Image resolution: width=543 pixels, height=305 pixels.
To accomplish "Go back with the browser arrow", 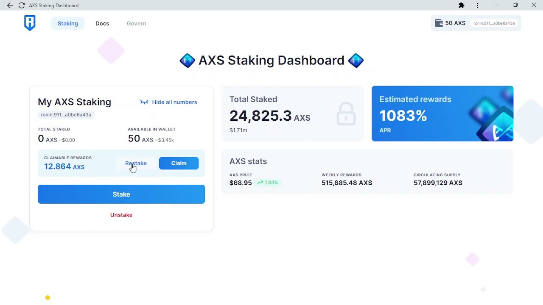I will click(x=10, y=6).
